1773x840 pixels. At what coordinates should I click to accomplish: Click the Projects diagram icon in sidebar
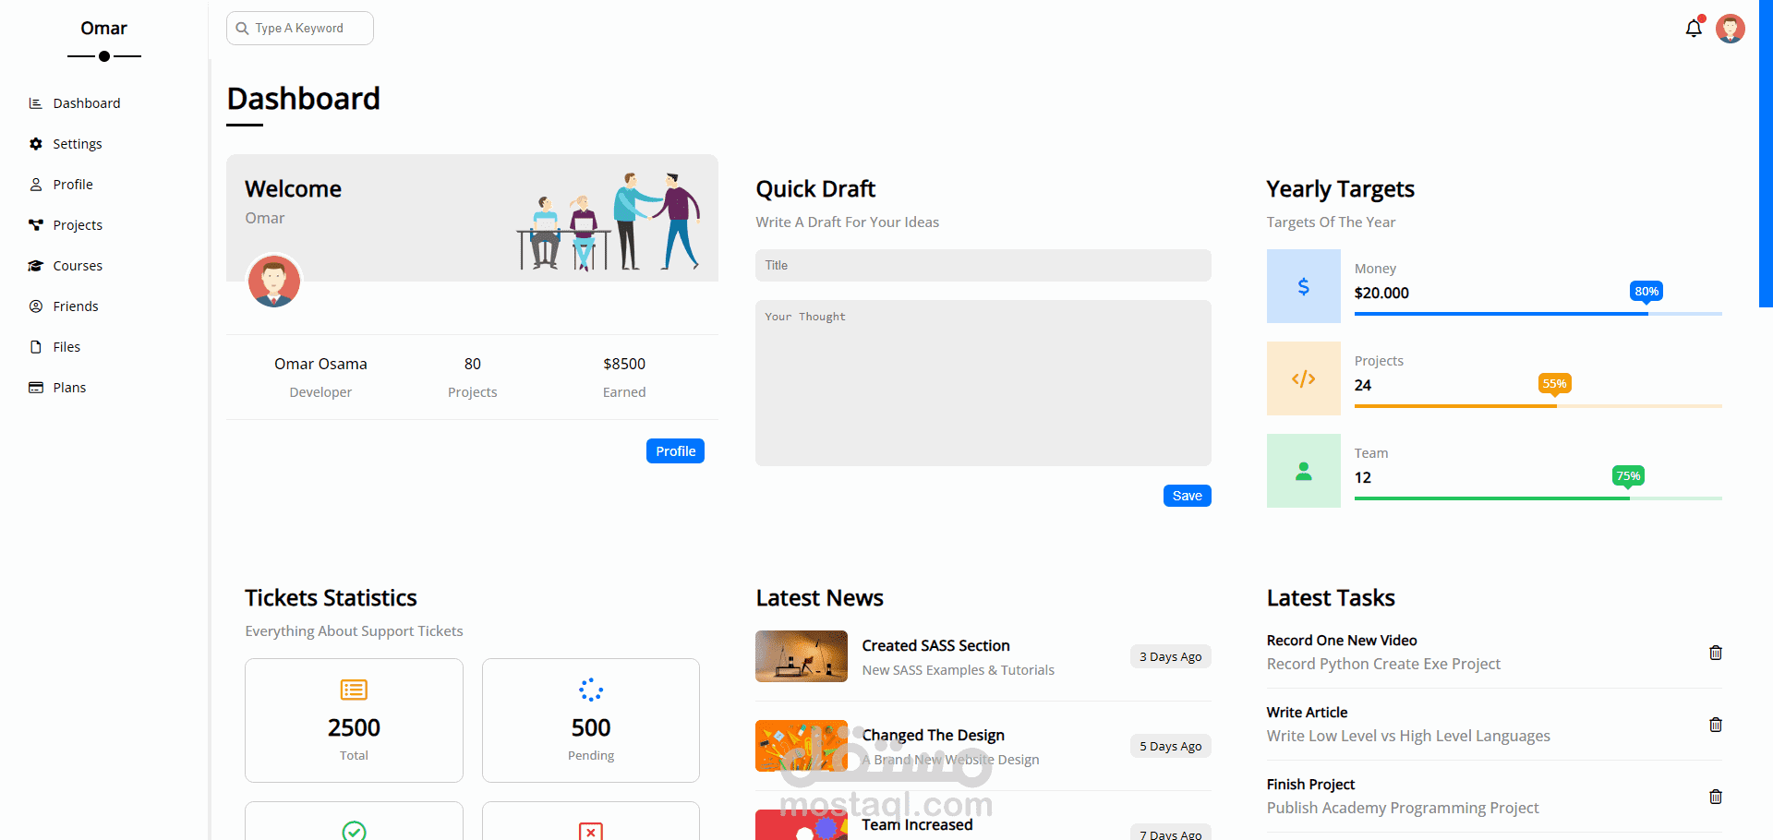coord(36,225)
